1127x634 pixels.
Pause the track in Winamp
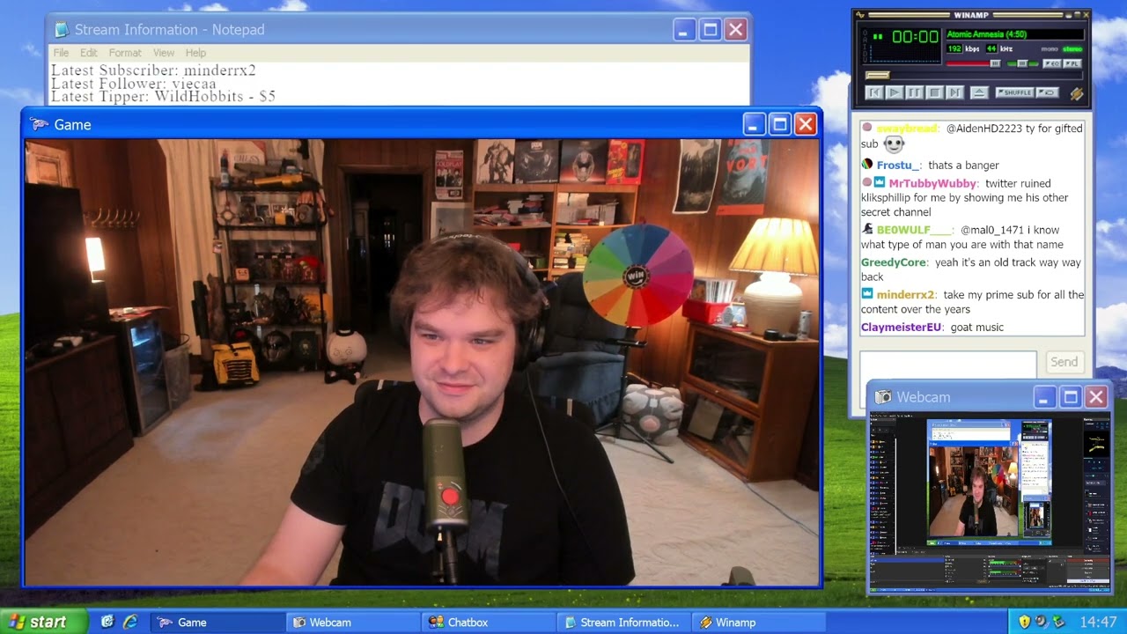(x=915, y=92)
